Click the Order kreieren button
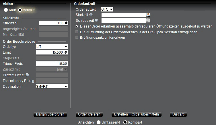 coord(89,114)
